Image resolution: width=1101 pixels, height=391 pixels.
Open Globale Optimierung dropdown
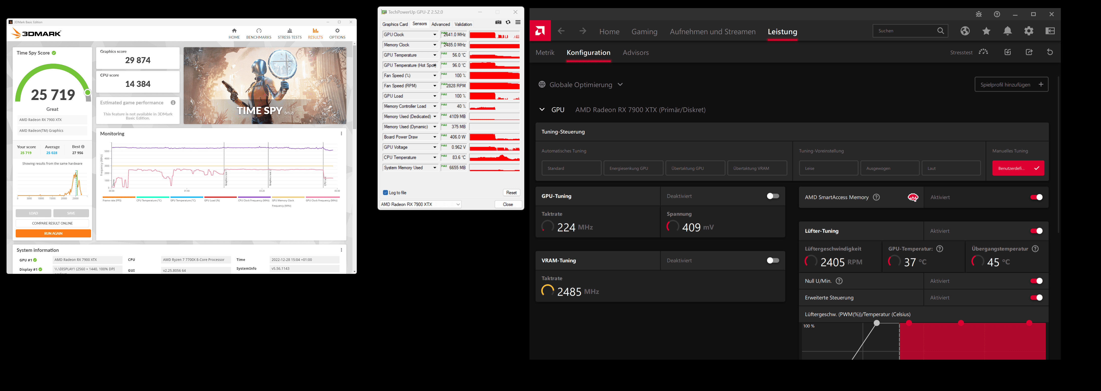click(x=581, y=85)
